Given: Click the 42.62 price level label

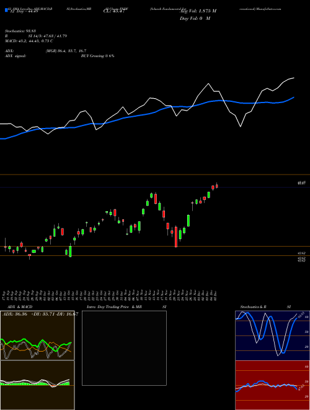Looking at the screenshot, I should pyautogui.click(x=301, y=253).
